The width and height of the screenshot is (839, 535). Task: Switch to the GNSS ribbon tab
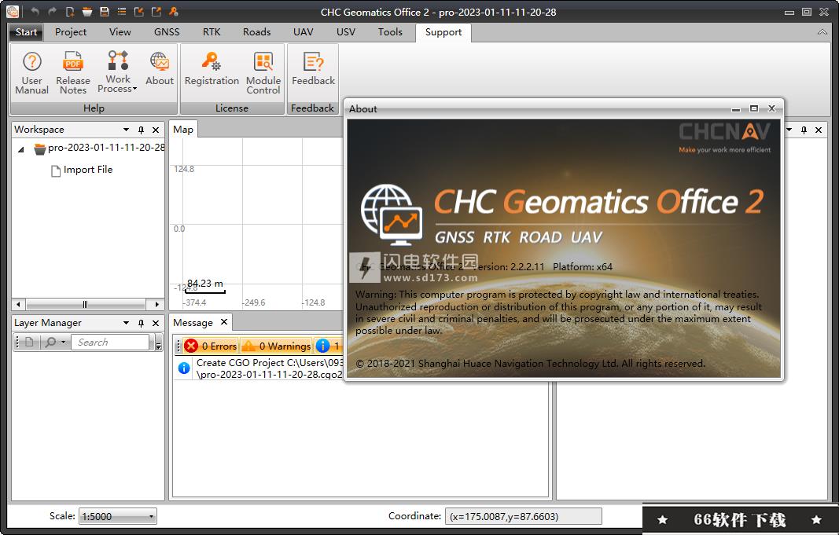[x=167, y=32]
